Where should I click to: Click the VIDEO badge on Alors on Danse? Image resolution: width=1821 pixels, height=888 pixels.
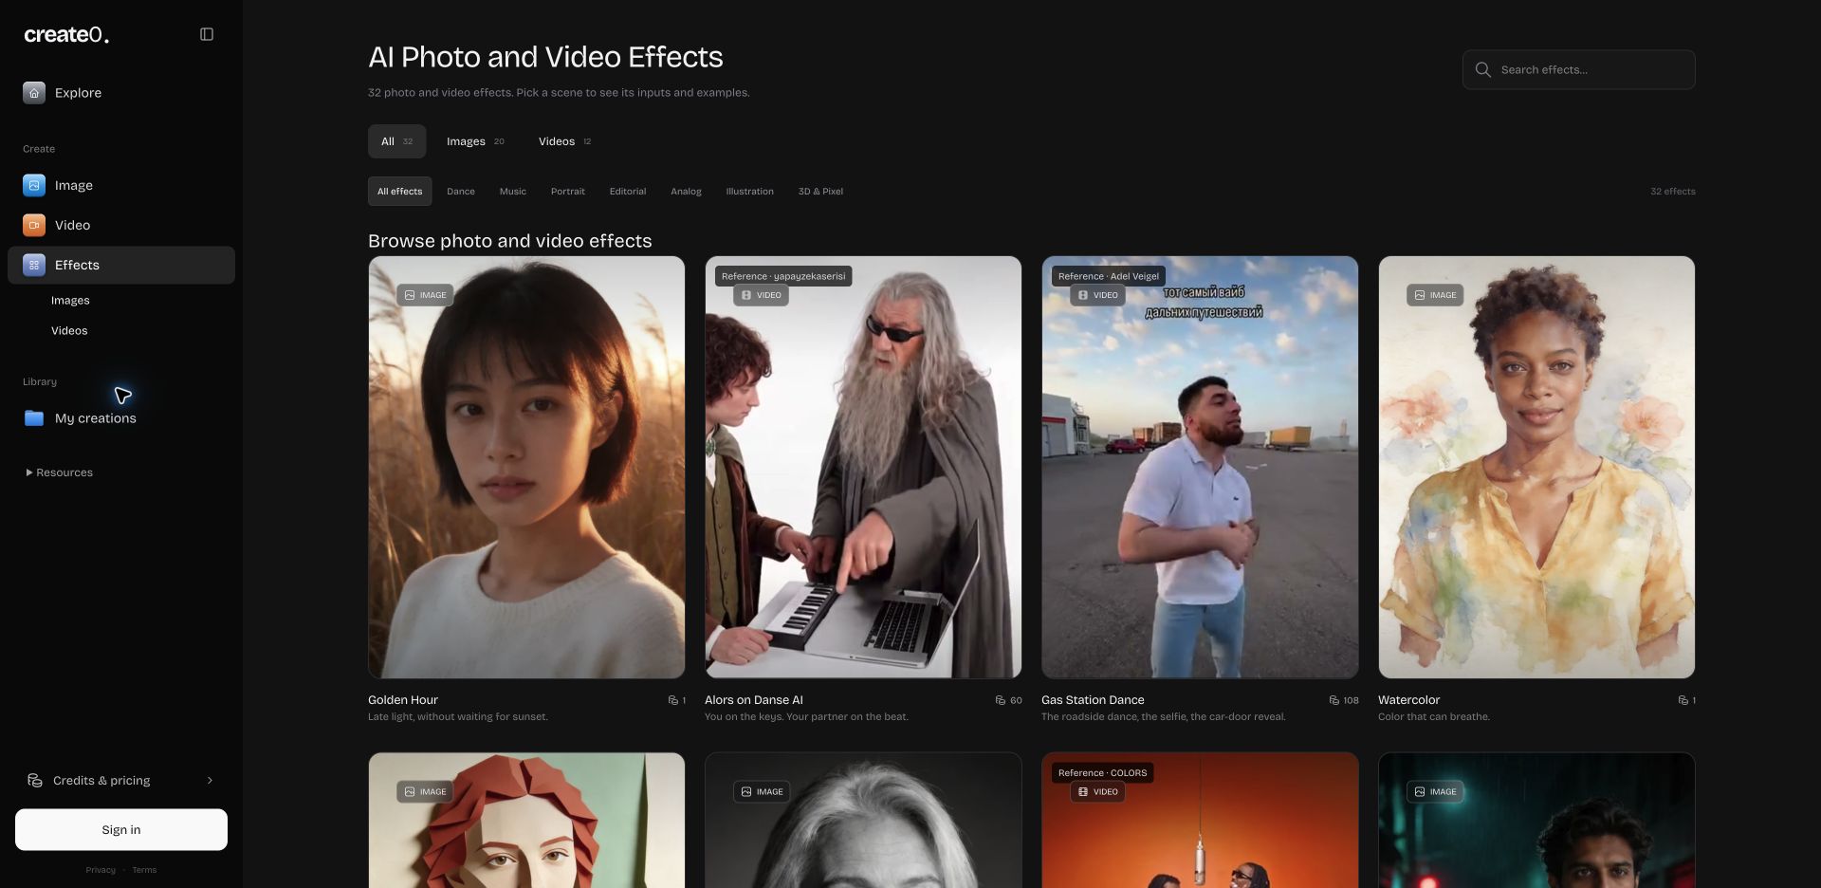pyautogui.click(x=762, y=295)
